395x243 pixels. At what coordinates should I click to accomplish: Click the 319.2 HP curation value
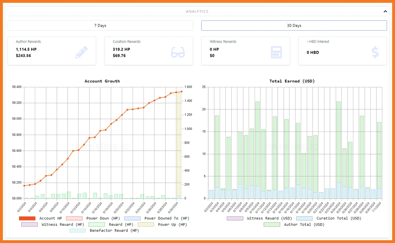tap(122, 49)
